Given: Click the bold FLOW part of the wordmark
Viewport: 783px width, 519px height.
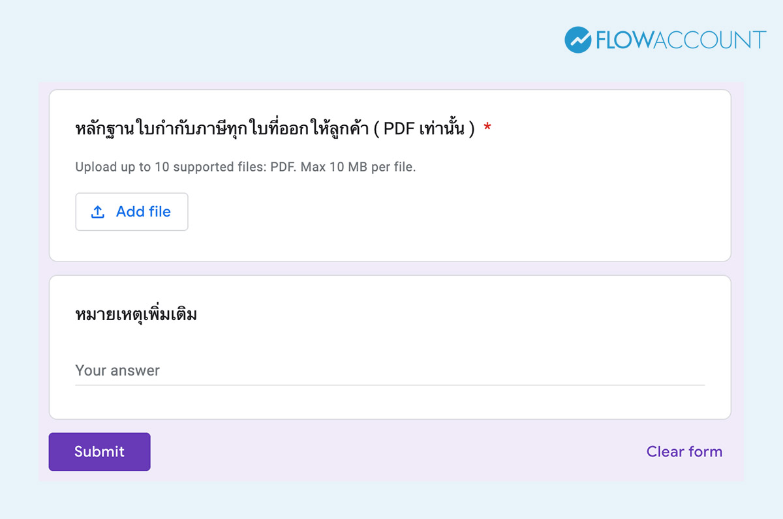Looking at the screenshot, I should (x=624, y=40).
